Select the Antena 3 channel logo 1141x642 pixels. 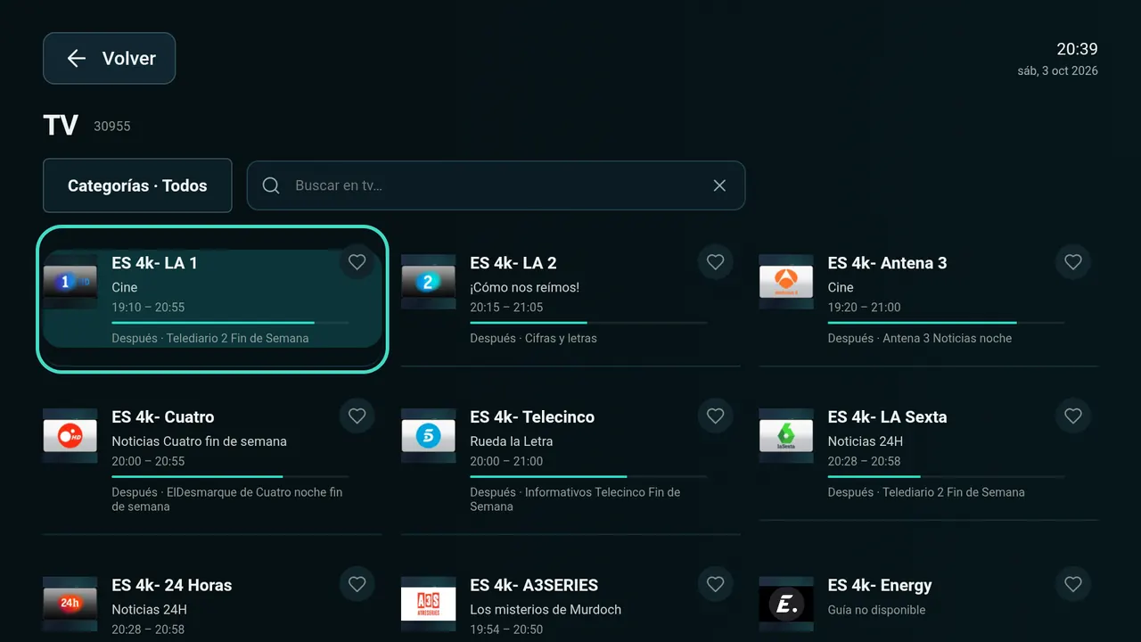pos(786,282)
